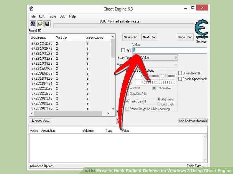Click scroll left arrow of address list
Screen dimensions: 233x174
coord(32,113)
